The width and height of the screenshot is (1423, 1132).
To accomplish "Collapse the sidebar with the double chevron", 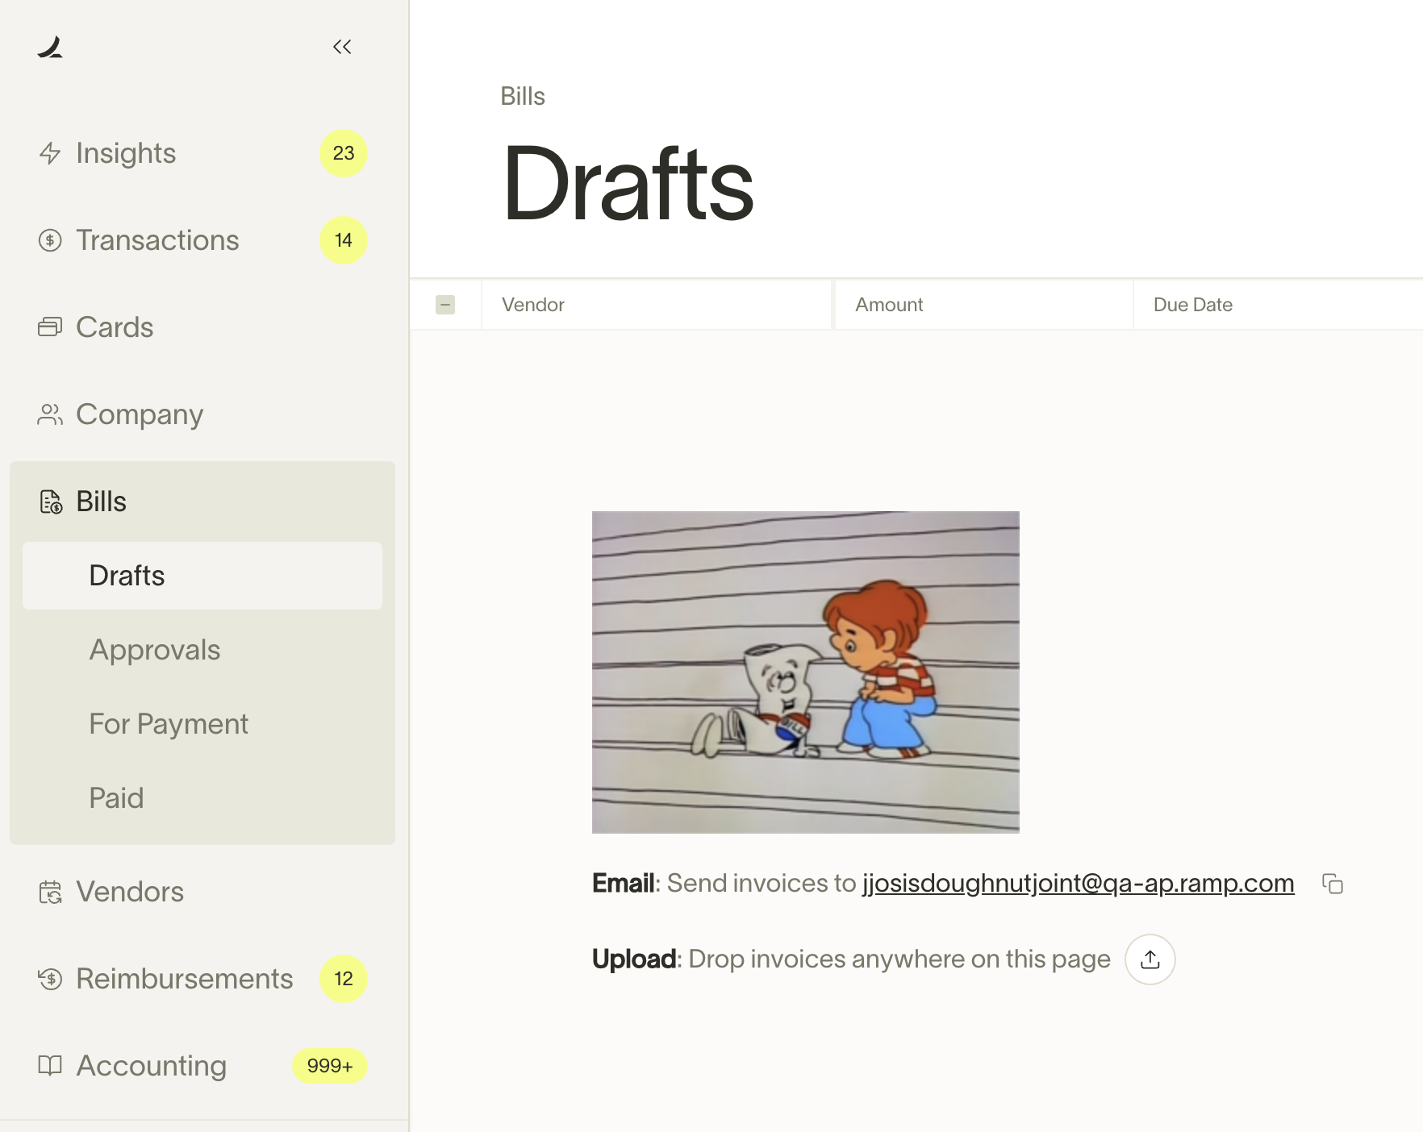I will click(342, 47).
